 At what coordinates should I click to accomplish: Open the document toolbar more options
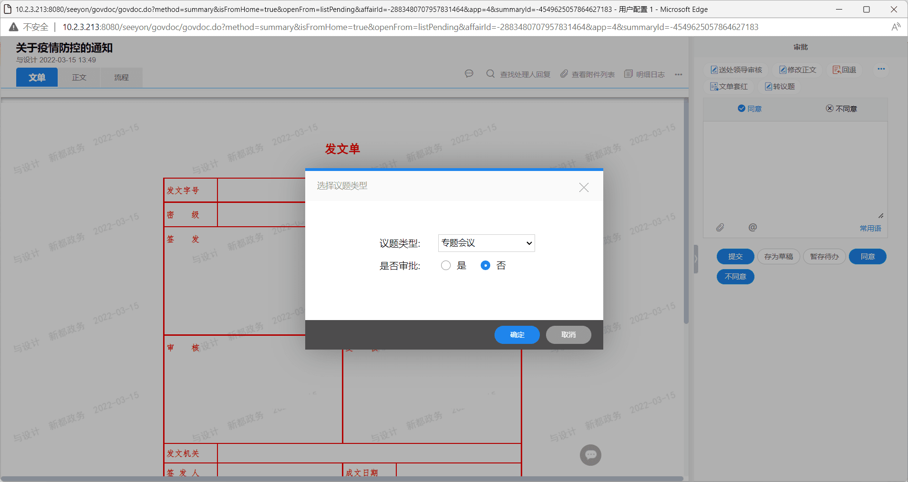tap(679, 74)
